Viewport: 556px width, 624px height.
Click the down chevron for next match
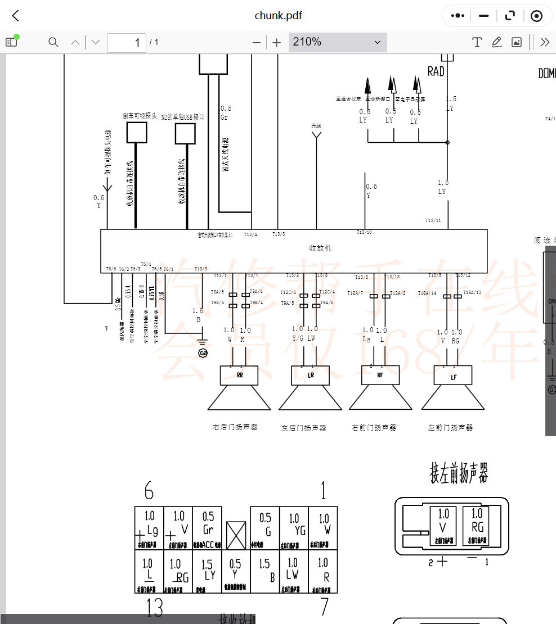pyautogui.click(x=95, y=42)
